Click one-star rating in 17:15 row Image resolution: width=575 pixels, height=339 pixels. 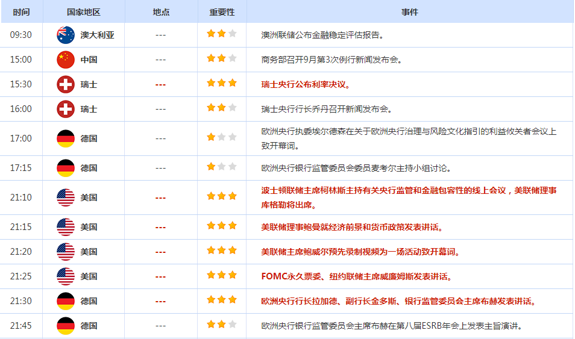click(x=221, y=167)
